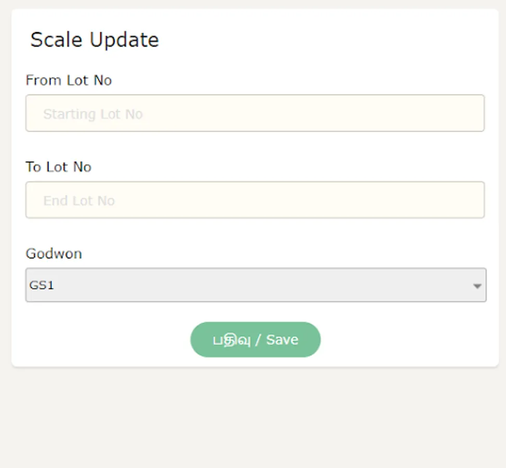This screenshot has height=468, width=506.
Task: Click the To Lot No label
Action: pos(58,167)
